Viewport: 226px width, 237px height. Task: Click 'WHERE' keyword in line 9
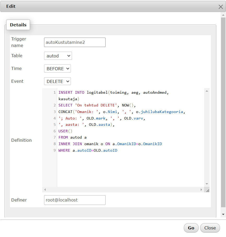click(64, 150)
